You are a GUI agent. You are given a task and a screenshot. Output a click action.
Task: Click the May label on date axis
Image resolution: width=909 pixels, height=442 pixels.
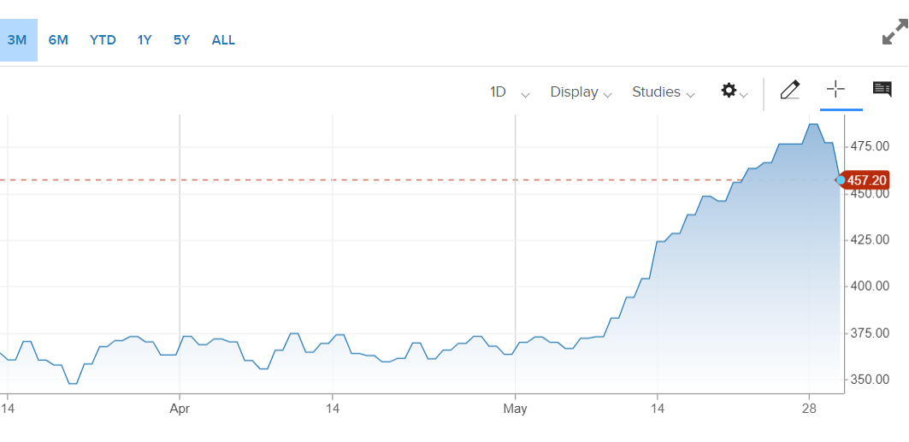[515, 409]
